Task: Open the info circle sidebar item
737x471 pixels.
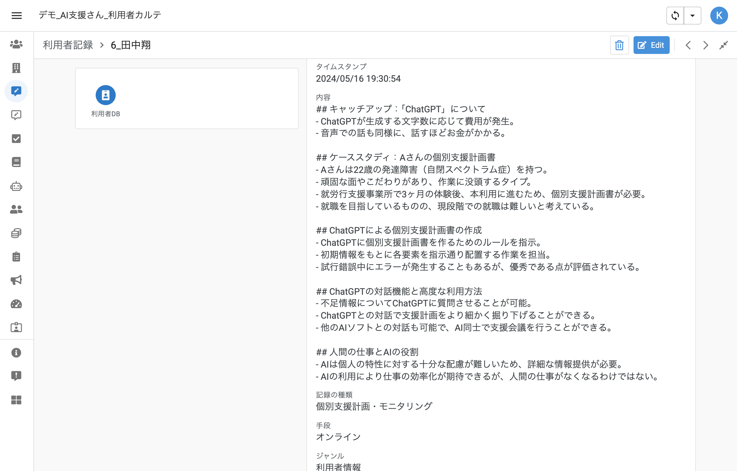Action: tap(16, 353)
